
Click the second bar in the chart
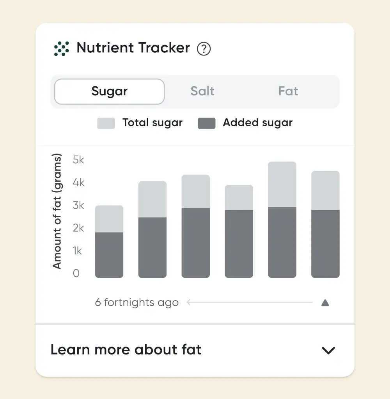point(152,231)
